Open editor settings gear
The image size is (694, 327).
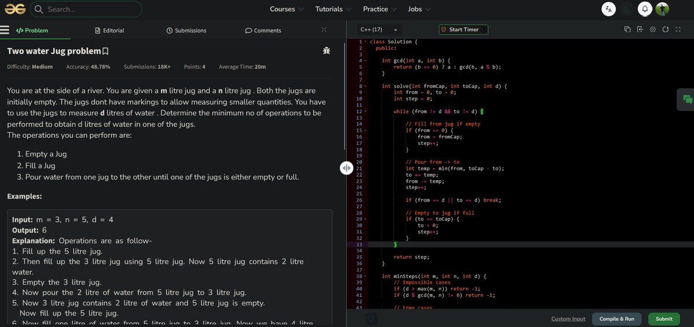coord(652,29)
